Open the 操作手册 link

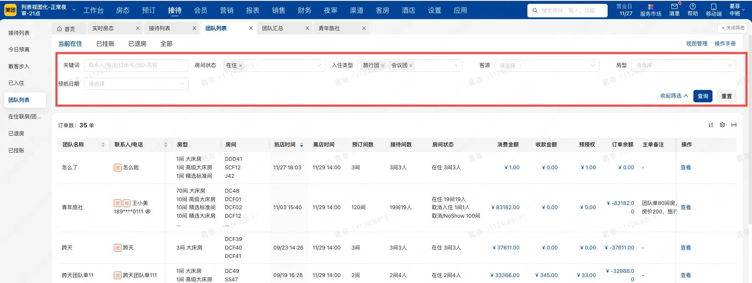tap(725, 44)
